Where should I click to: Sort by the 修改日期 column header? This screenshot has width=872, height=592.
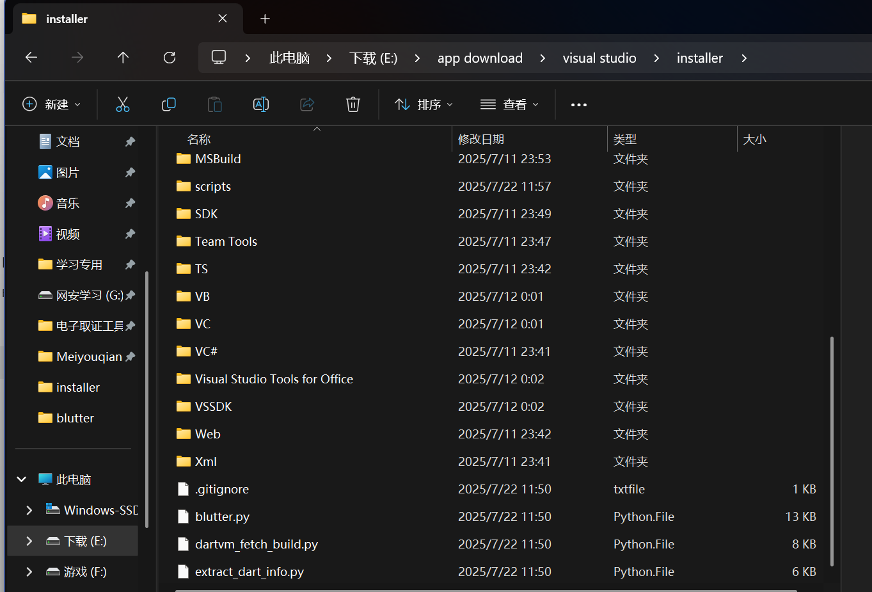[x=481, y=139]
